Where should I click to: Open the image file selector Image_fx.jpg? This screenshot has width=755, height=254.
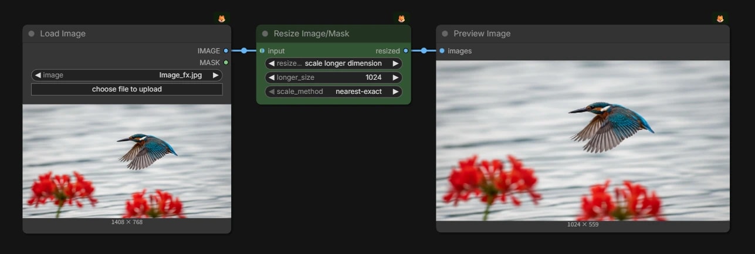tap(127, 75)
